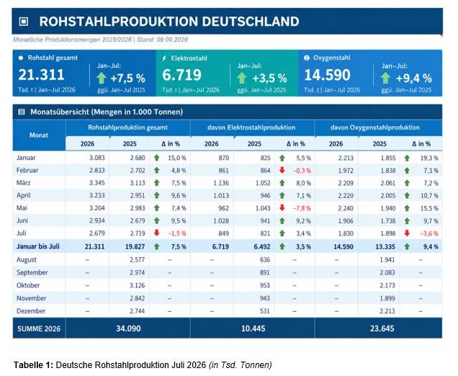The height and width of the screenshot is (376, 458).
Task: Select the Februar row label
Action: point(27,170)
